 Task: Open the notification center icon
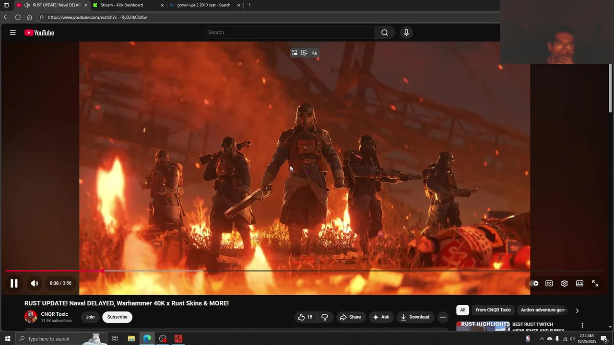click(604, 339)
